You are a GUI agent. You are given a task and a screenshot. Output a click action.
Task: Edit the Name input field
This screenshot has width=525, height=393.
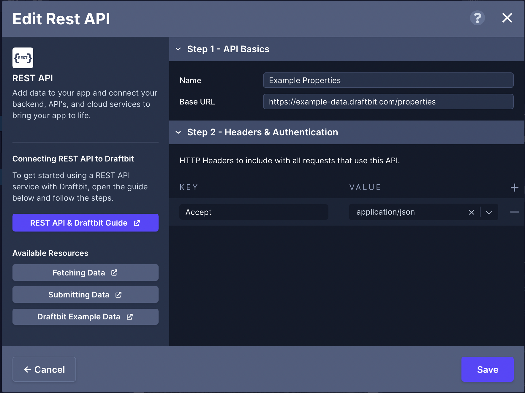pos(388,80)
